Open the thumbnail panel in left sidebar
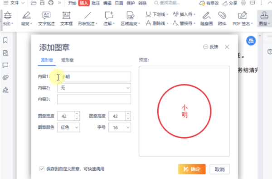Image resolution: width=272 pixels, height=179 pixels. [5, 53]
